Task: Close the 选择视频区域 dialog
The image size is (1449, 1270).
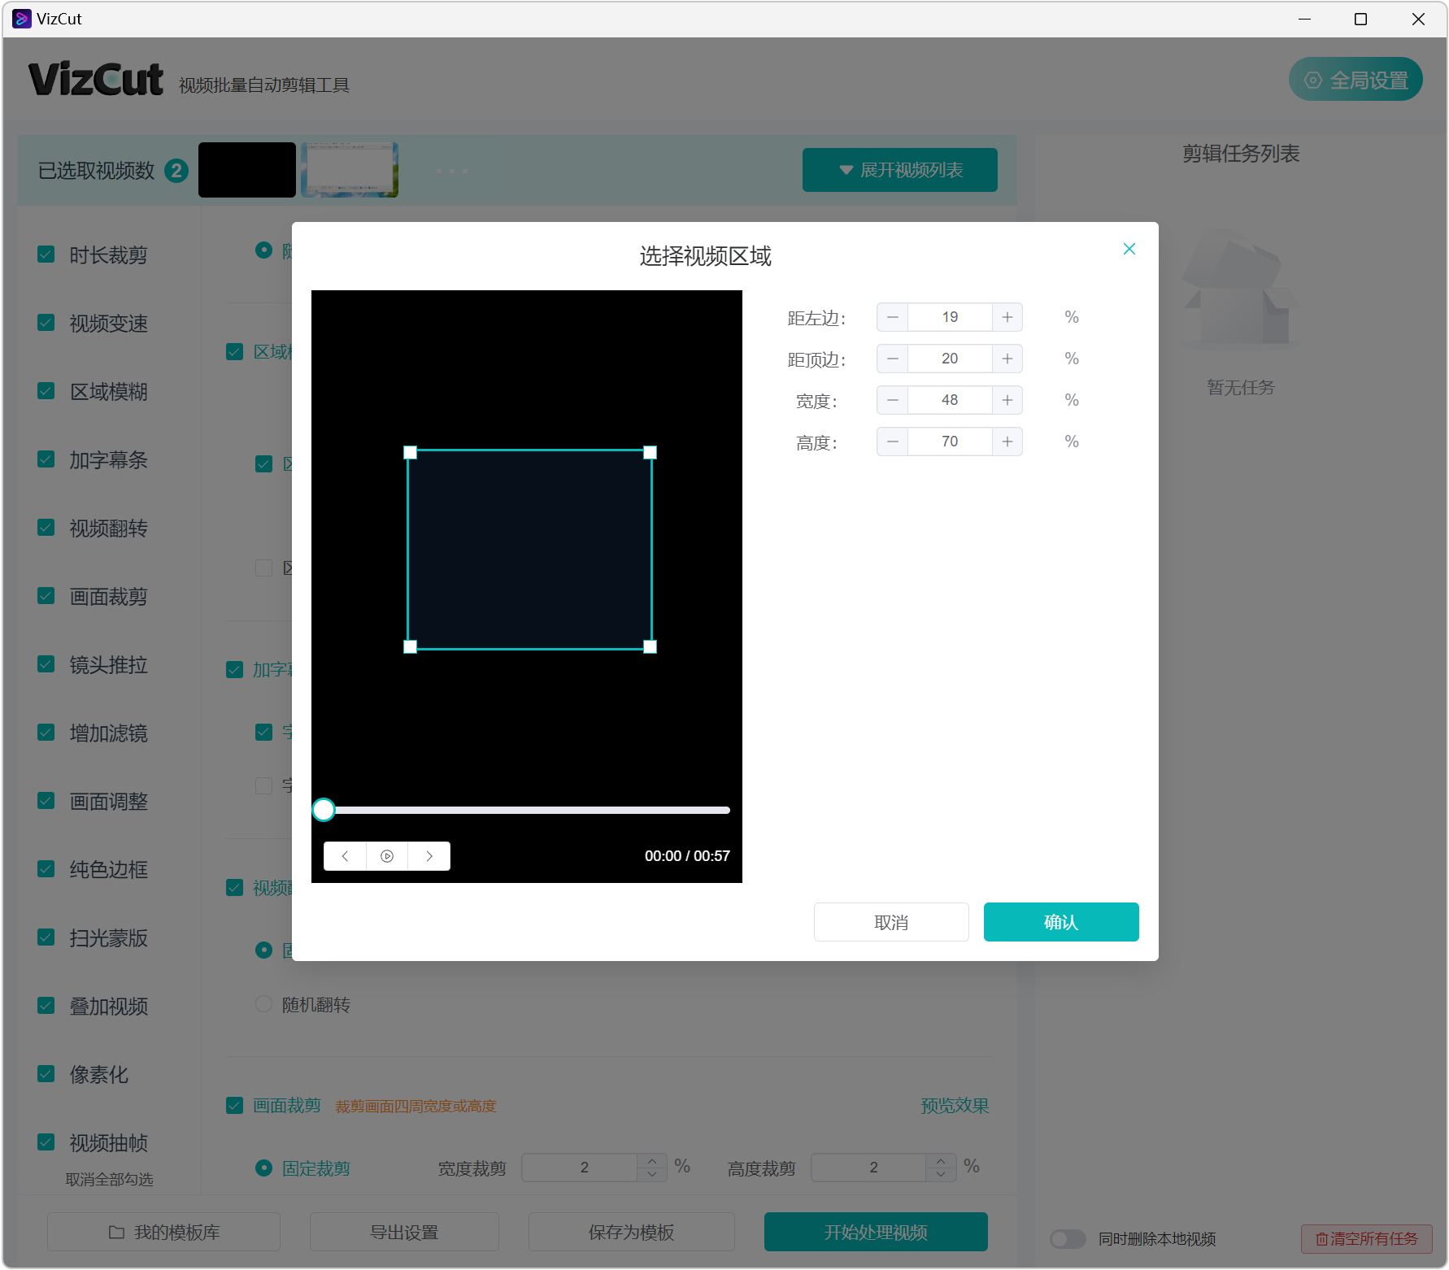Action: [x=1129, y=249]
